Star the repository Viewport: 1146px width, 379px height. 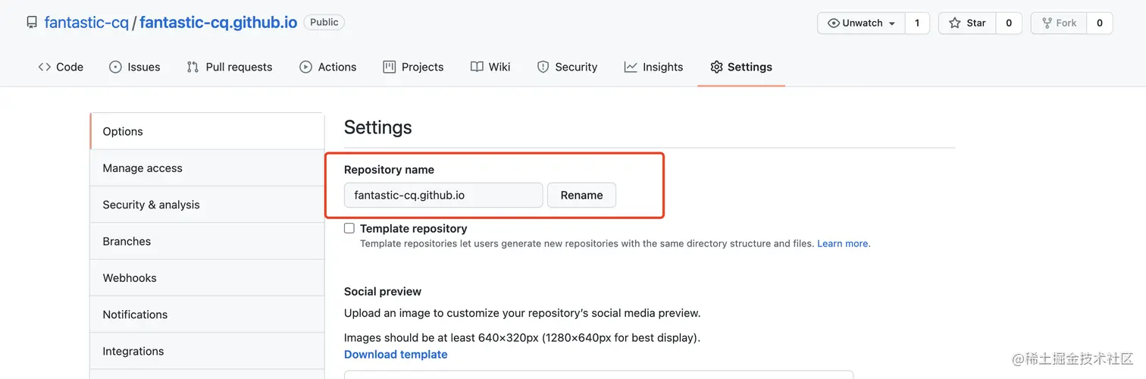click(968, 23)
